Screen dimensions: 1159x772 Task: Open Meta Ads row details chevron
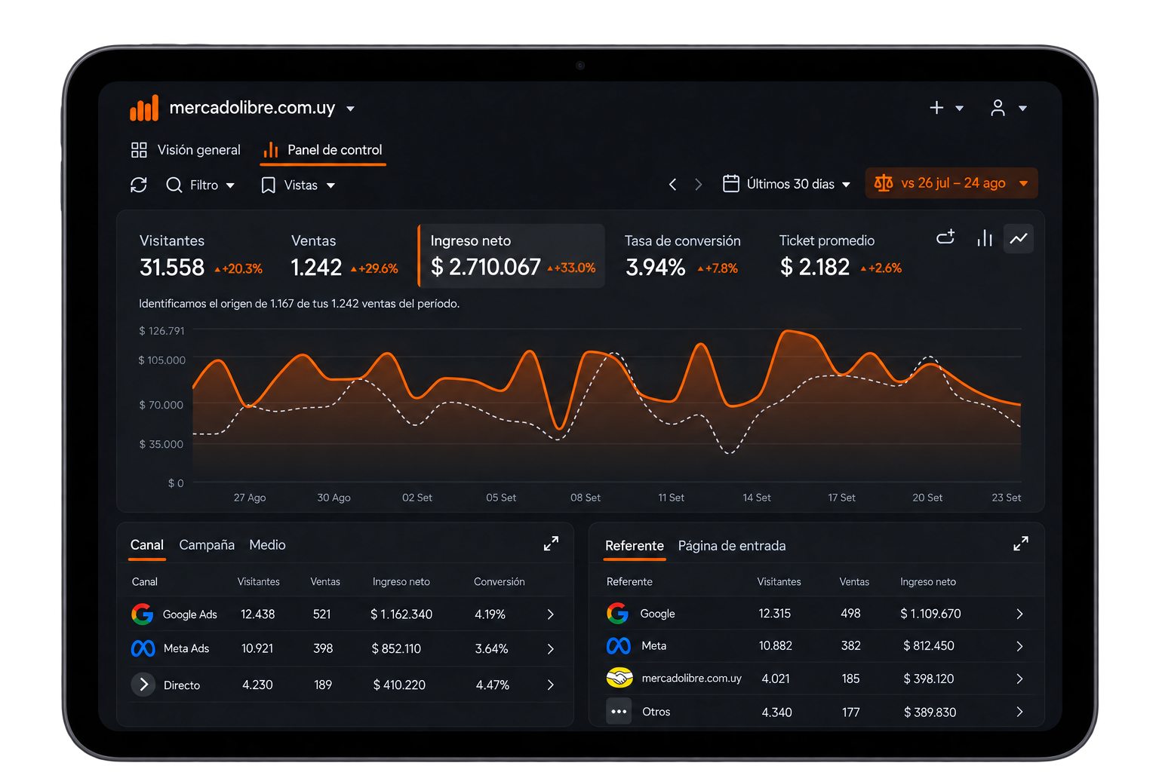point(551,649)
